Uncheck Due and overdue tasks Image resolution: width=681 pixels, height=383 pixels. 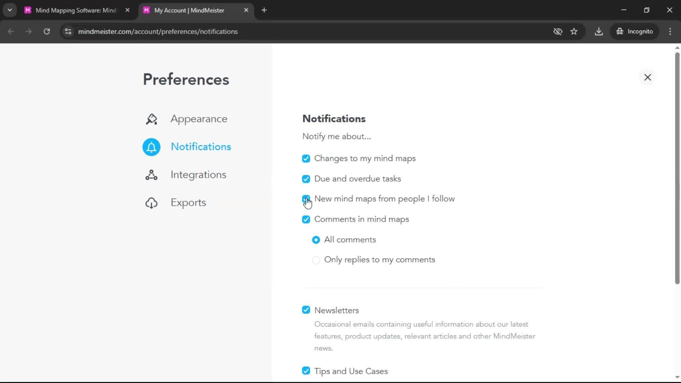[306, 179]
